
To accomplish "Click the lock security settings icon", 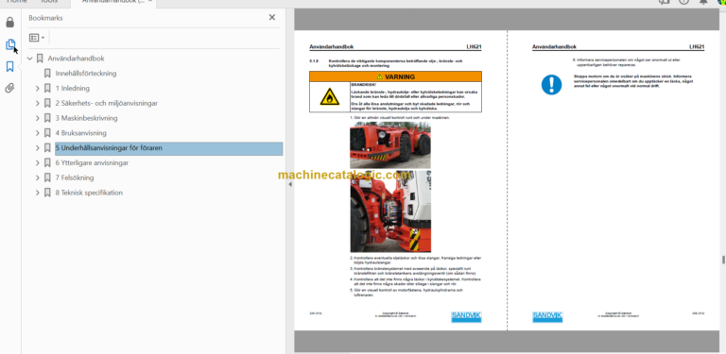I will coord(9,22).
